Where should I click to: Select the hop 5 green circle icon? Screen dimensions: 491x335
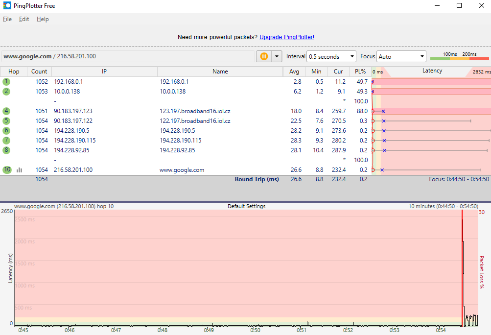point(6,121)
